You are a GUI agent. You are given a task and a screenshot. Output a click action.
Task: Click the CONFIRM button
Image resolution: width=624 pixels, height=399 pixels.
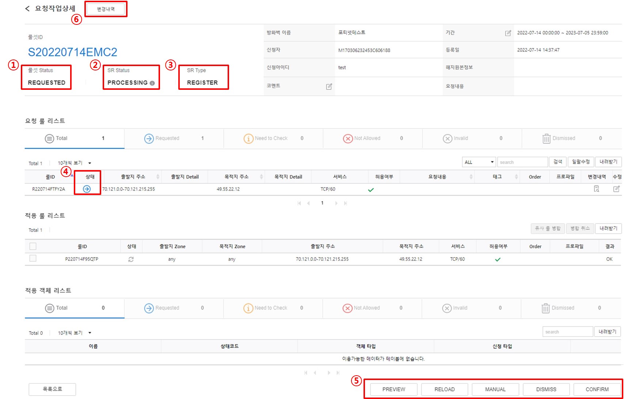597,390
